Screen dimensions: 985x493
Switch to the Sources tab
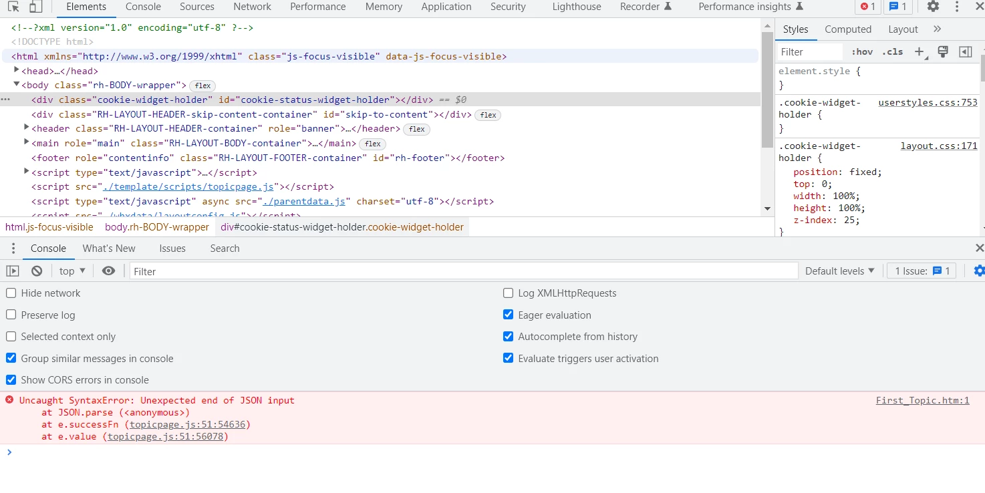pyautogui.click(x=197, y=7)
